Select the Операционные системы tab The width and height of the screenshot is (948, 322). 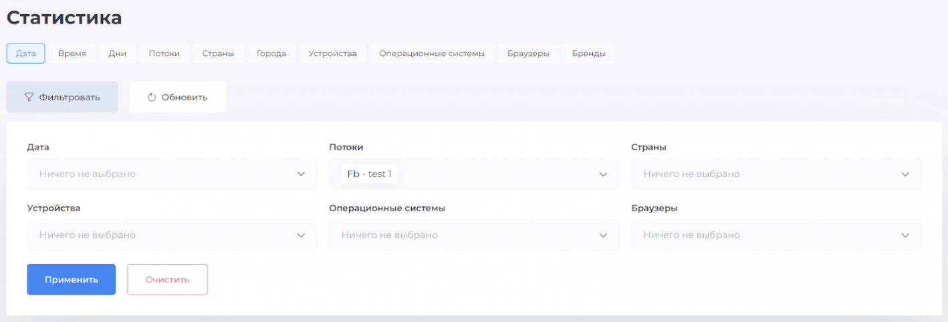432,53
